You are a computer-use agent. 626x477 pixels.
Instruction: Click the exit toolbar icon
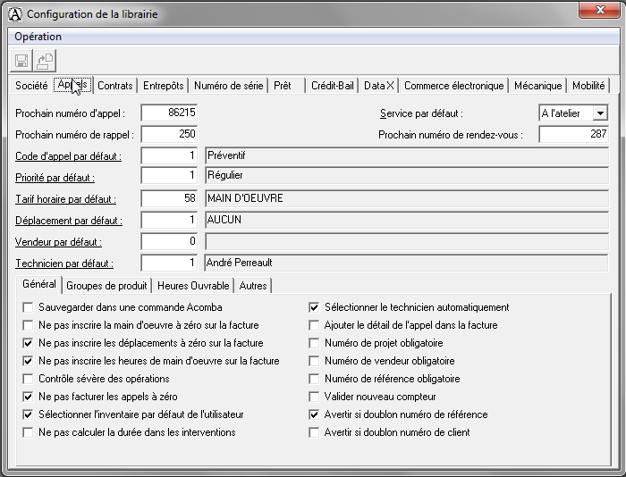click(x=45, y=61)
